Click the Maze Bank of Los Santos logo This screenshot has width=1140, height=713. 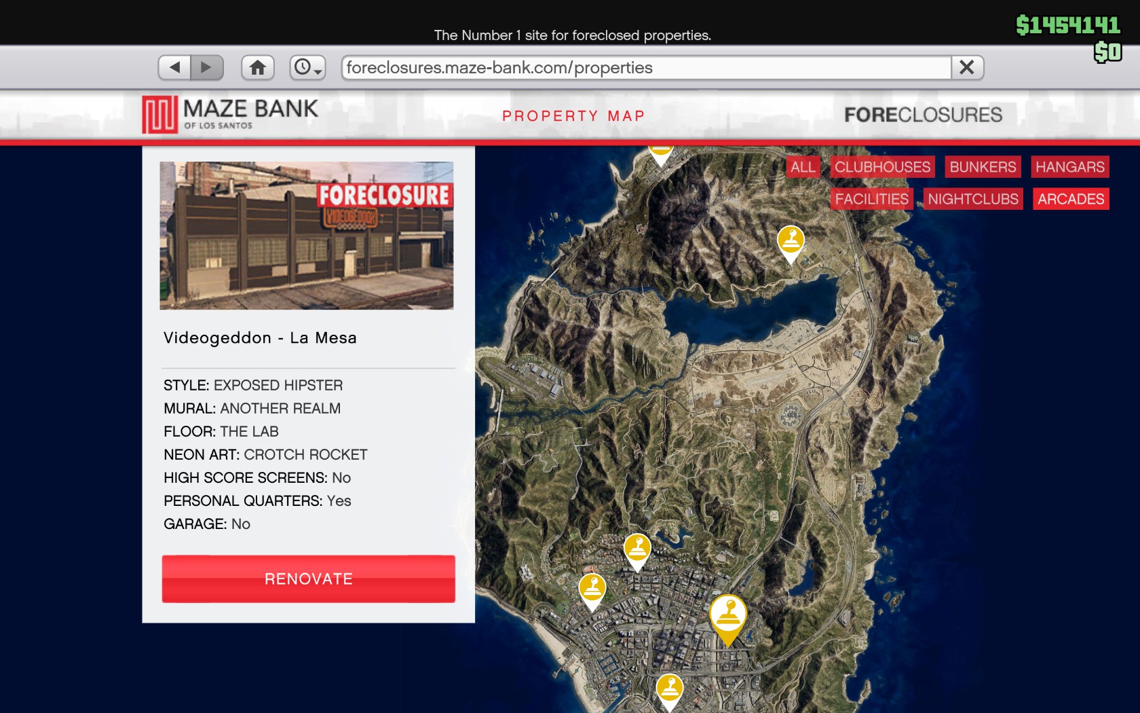pyautogui.click(x=230, y=114)
